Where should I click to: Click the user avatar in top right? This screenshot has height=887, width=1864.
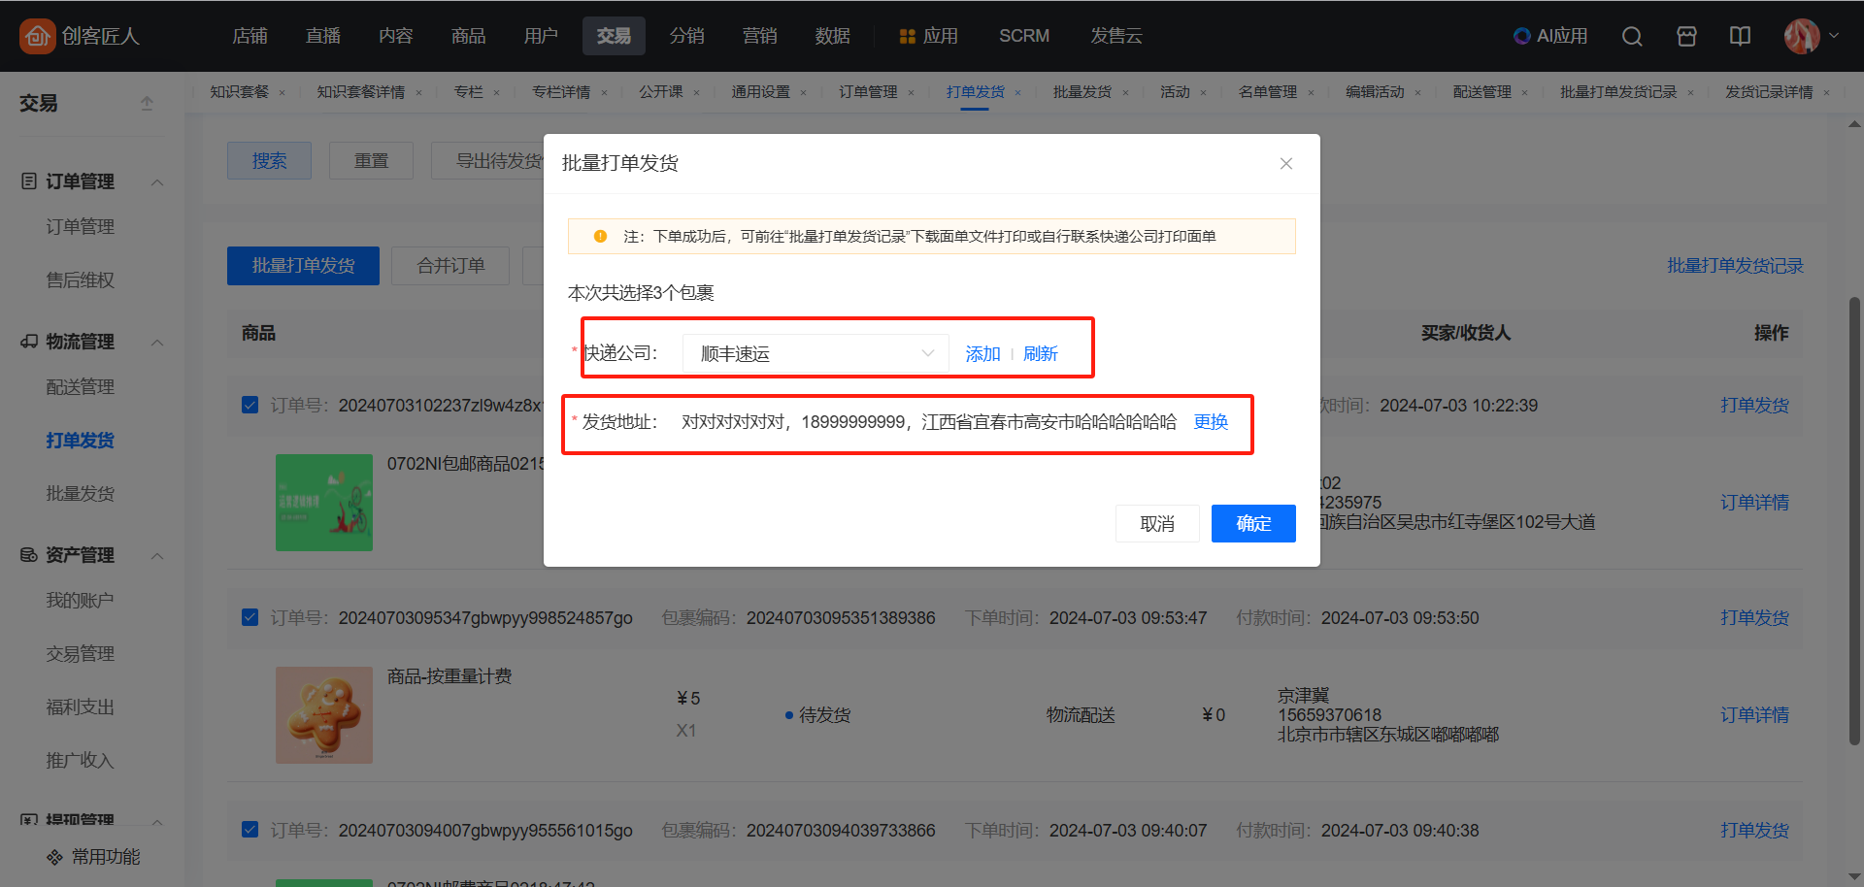(x=1802, y=36)
